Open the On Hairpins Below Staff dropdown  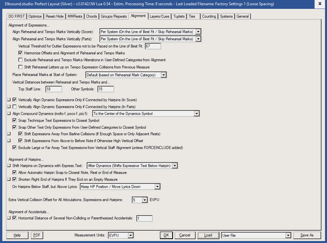(x=157, y=186)
